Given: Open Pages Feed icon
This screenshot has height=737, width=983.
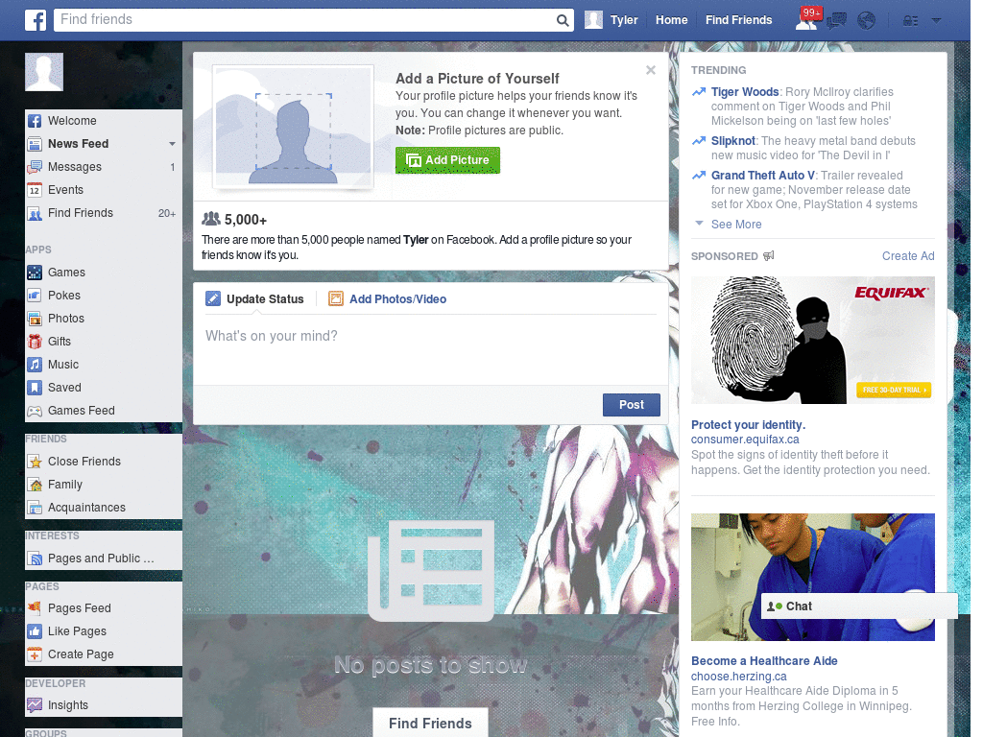Looking at the screenshot, I should [35, 607].
